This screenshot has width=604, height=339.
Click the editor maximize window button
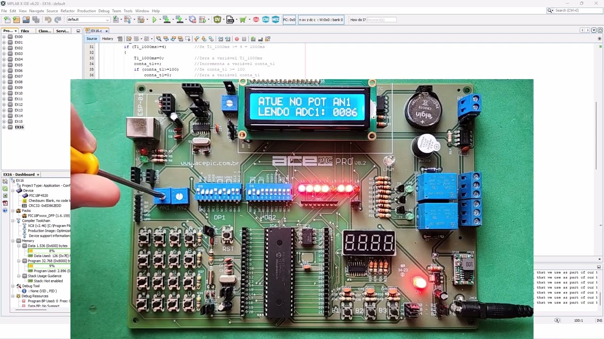(x=599, y=31)
